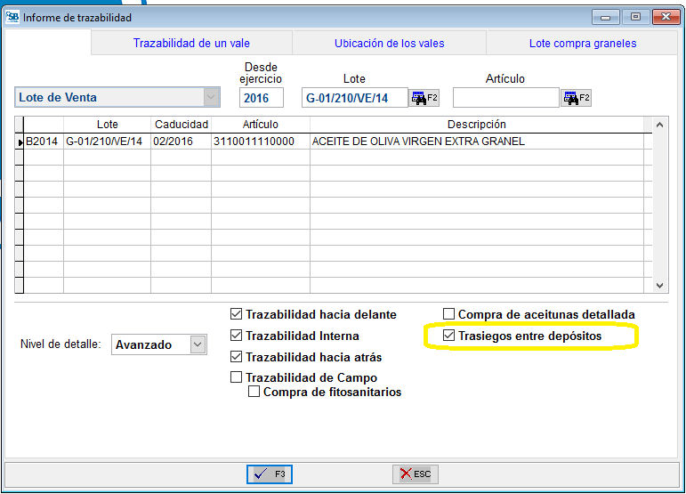This screenshot has height=494, width=686.
Task: Click the grid scrollbar up arrow
Action: (x=659, y=126)
